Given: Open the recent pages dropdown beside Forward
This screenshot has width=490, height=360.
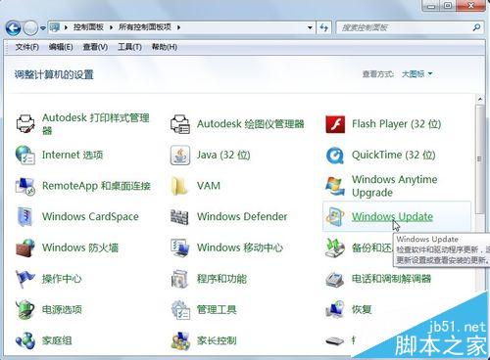Looking at the screenshot, I should tap(43, 28).
